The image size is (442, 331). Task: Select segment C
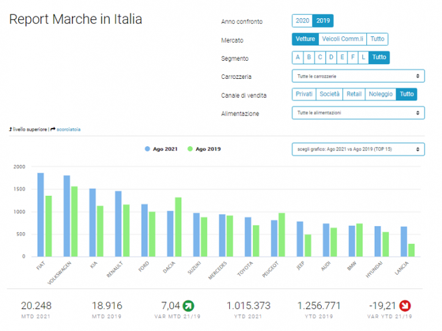tap(320, 58)
